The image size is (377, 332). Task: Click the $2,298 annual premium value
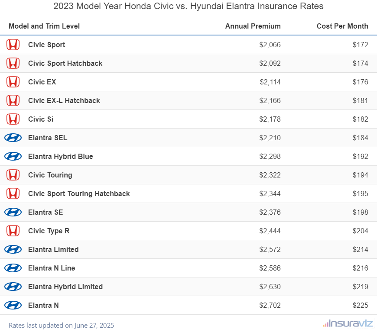click(x=270, y=157)
